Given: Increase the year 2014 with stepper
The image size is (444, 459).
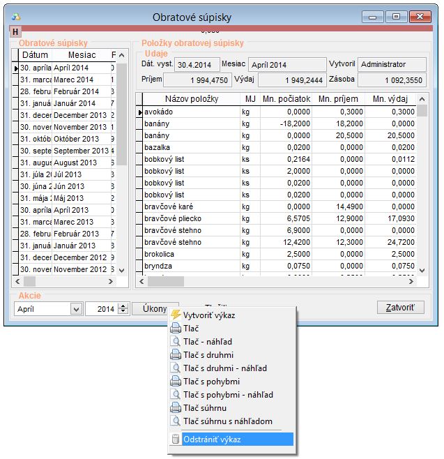Looking at the screenshot, I should (123, 306).
